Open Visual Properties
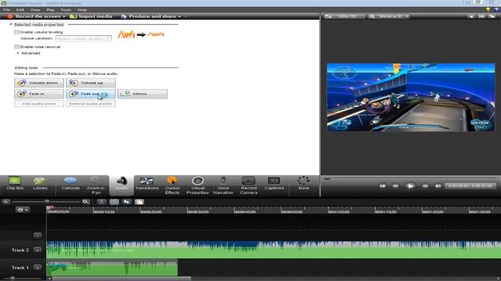The width and height of the screenshot is (501, 281). [197, 185]
